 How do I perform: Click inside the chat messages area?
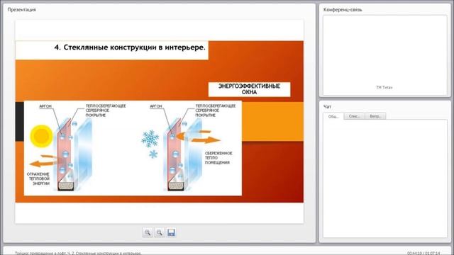(385, 178)
